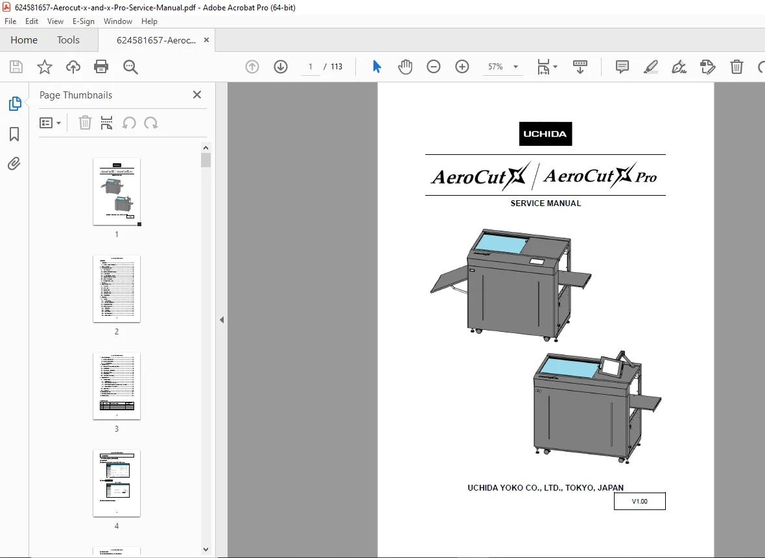Delete selected page in thumbnails panel
765x558 pixels.
pos(85,123)
